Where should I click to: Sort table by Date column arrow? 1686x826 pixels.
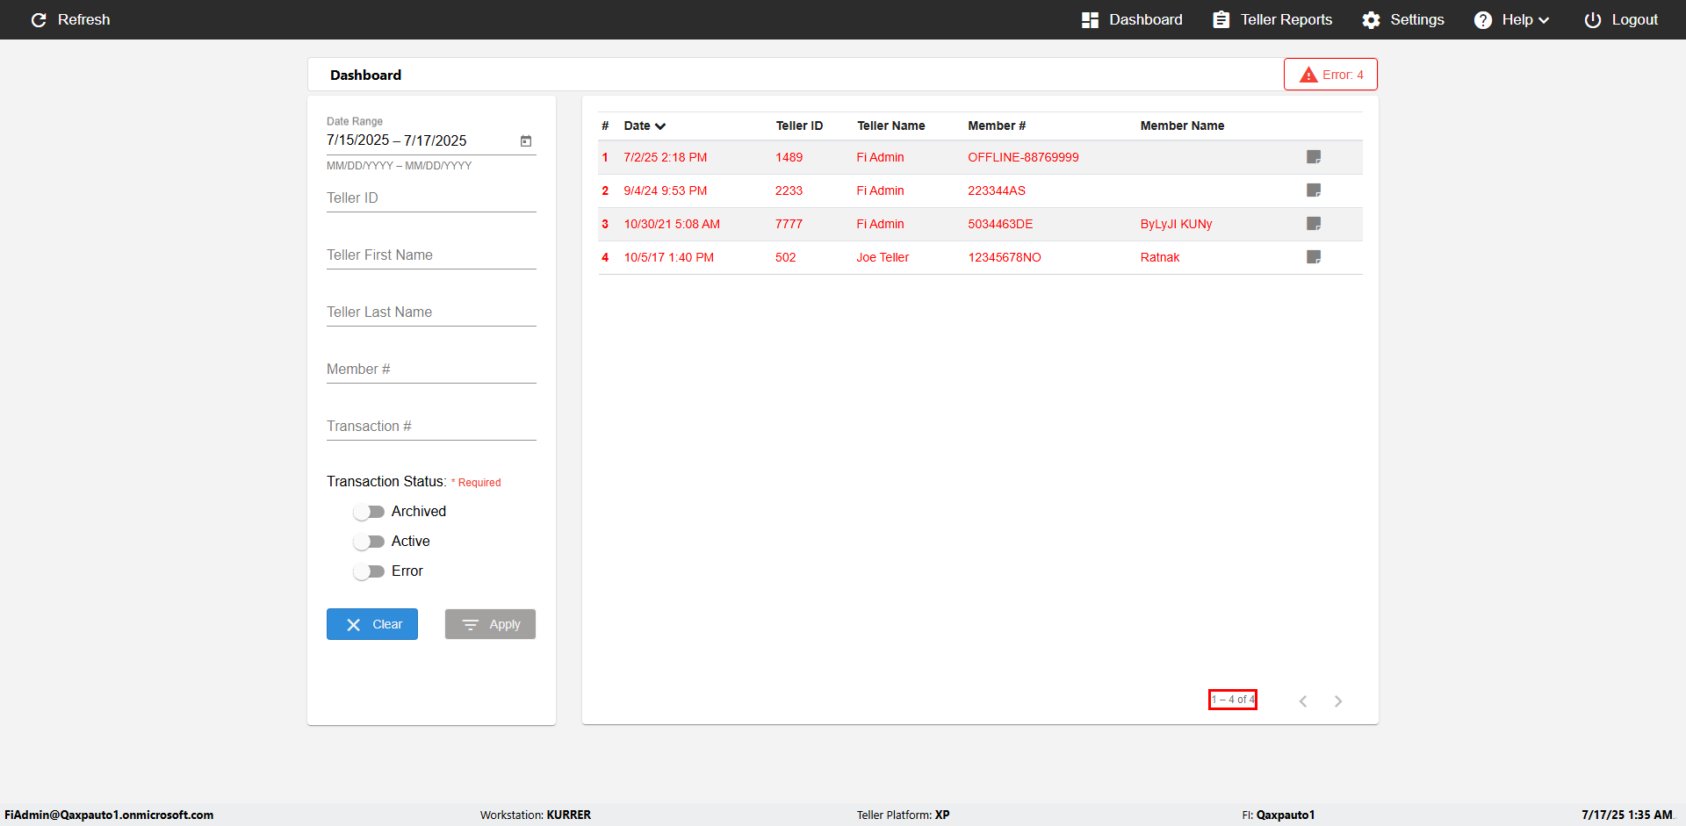point(660,126)
